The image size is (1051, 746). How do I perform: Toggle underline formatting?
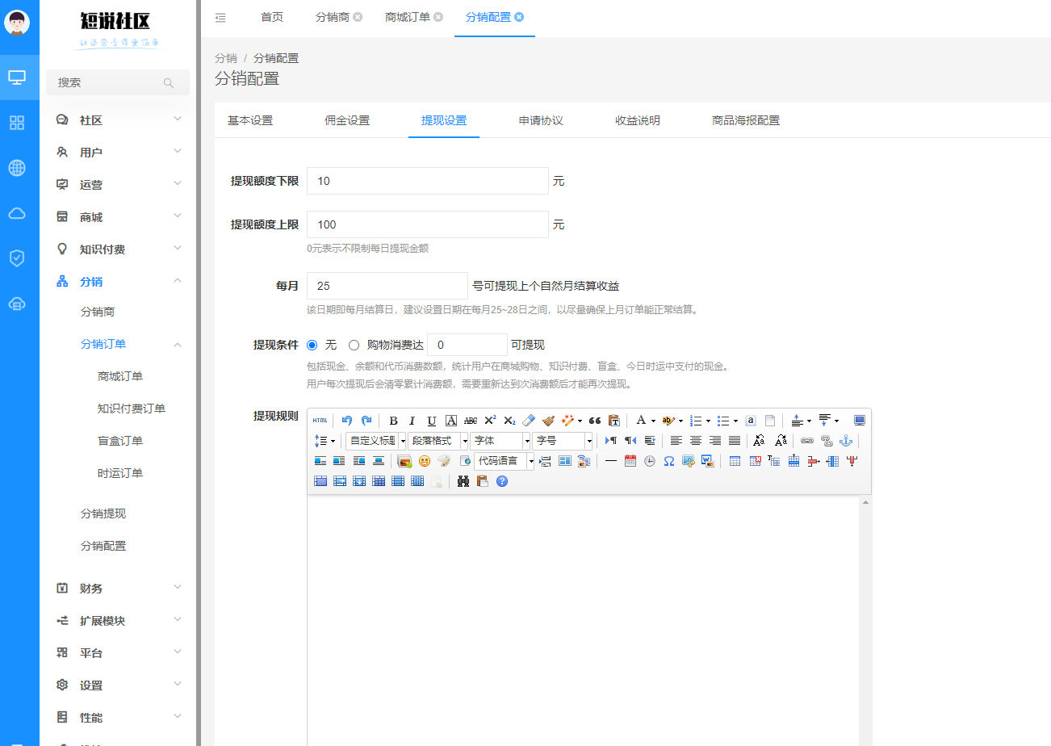[x=432, y=421]
